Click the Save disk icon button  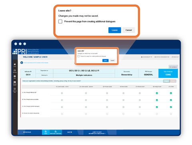click(x=46, y=132)
